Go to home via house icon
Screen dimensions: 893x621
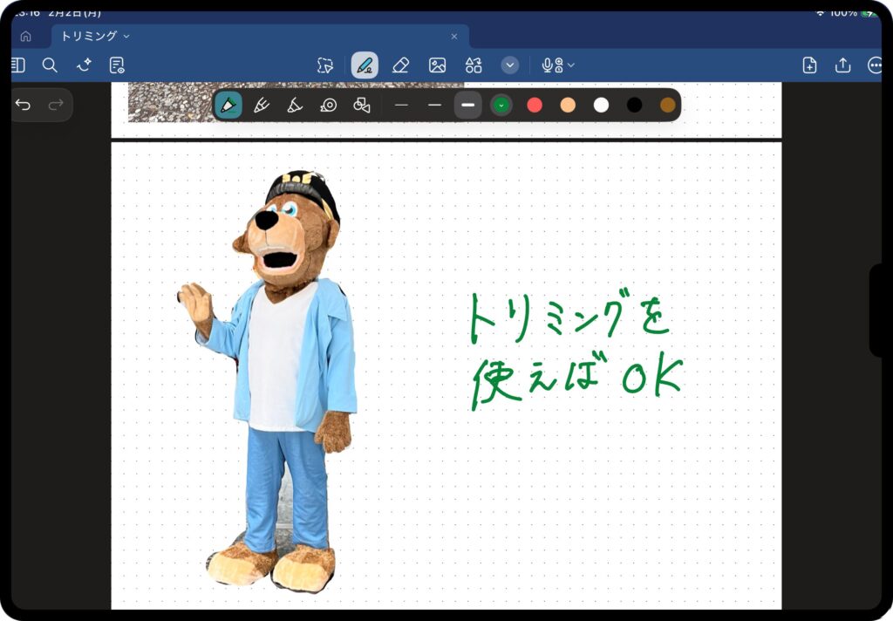point(25,37)
